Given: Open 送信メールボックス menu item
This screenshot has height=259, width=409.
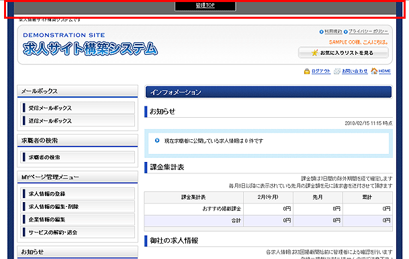Looking at the screenshot, I should pyautogui.click(x=77, y=120).
